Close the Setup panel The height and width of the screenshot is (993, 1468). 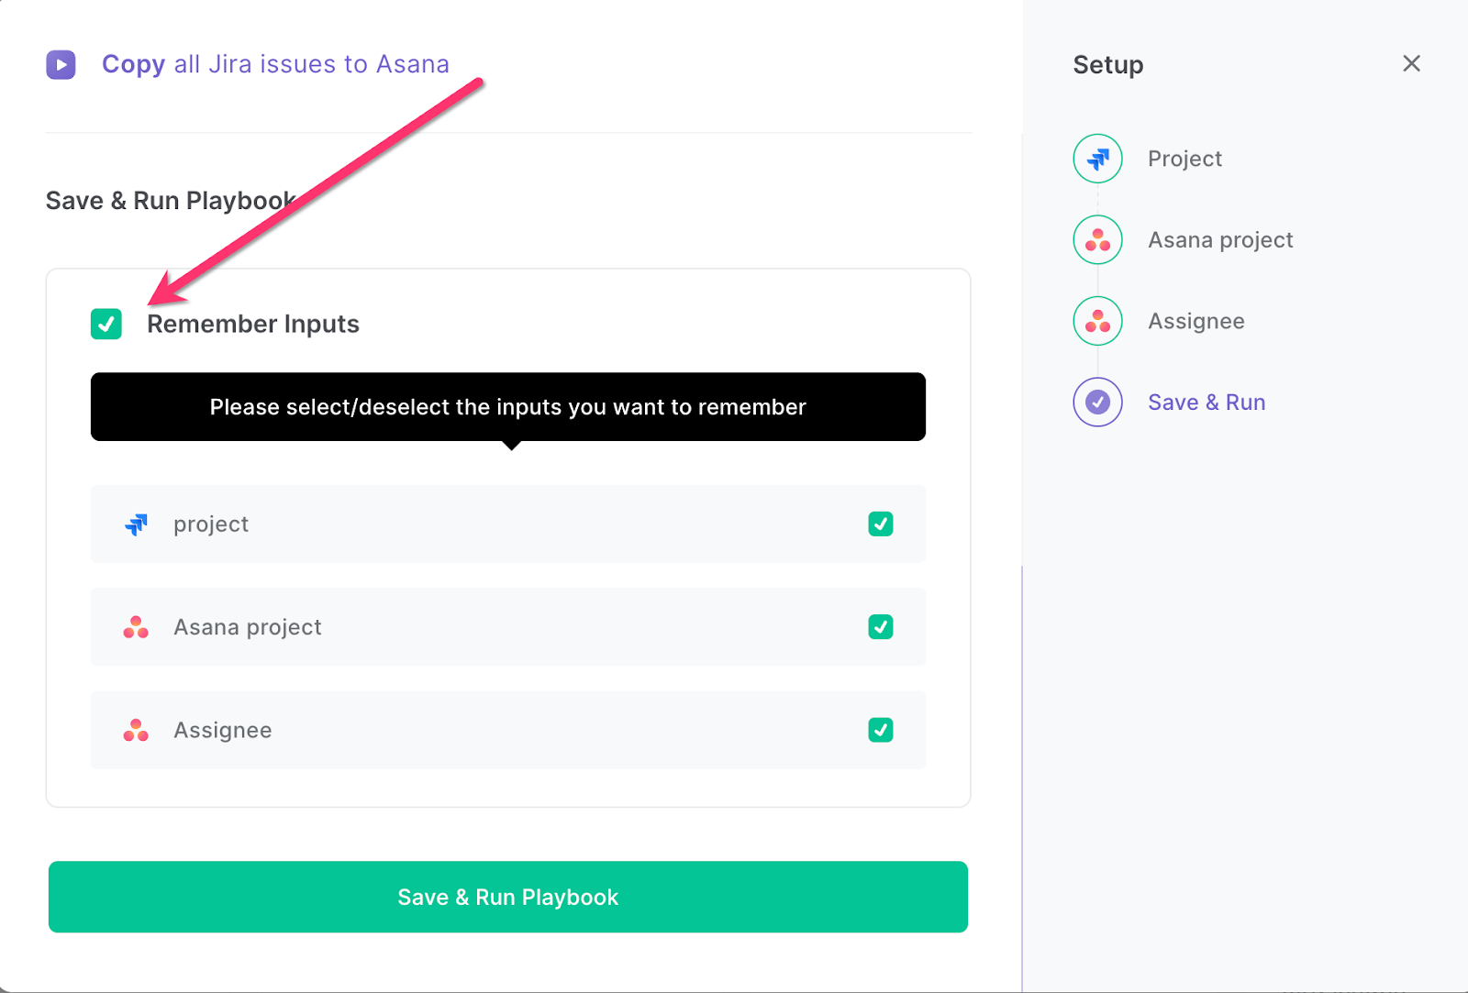click(x=1411, y=63)
